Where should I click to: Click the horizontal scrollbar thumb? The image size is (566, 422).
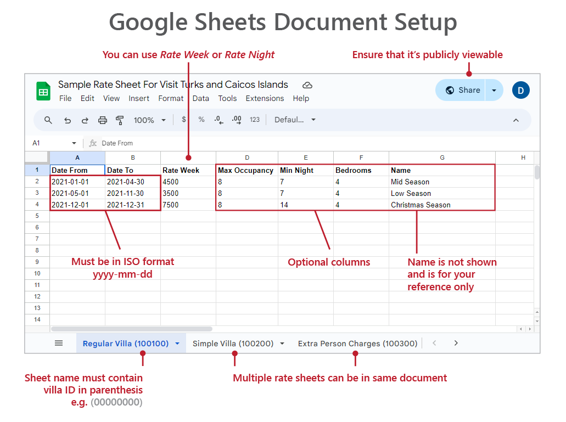132,329
